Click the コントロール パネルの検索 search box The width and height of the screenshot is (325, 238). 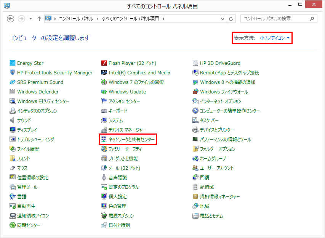pyautogui.click(x=279, y=19)
